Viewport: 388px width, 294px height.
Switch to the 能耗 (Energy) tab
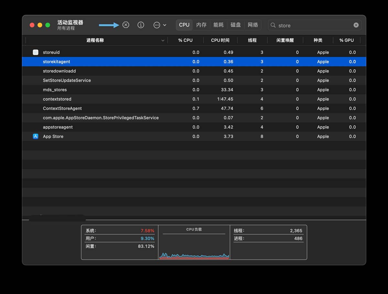click(219, 25)
